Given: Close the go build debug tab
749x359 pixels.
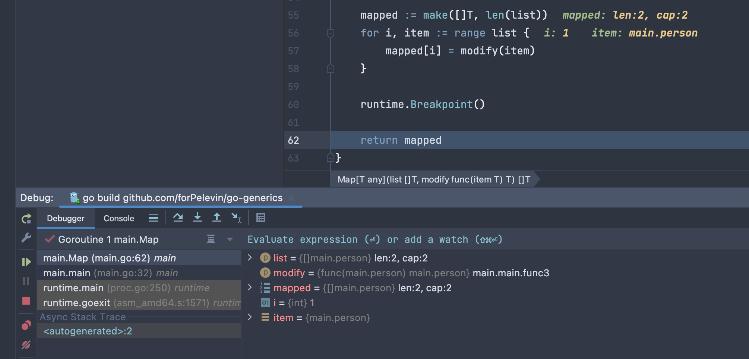Looking at the screenshot, I should point(291,198).
